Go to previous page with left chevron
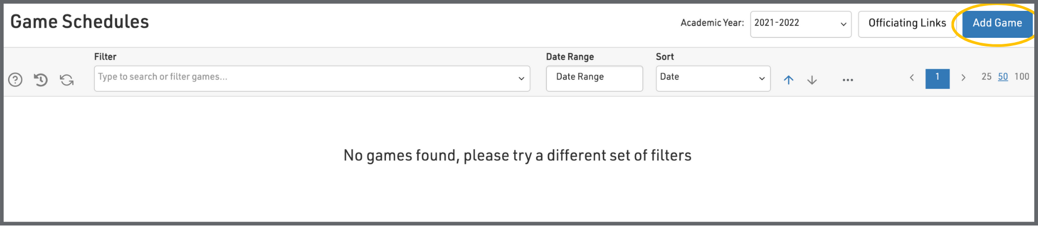1038x226 pixels. pos(911,78)
